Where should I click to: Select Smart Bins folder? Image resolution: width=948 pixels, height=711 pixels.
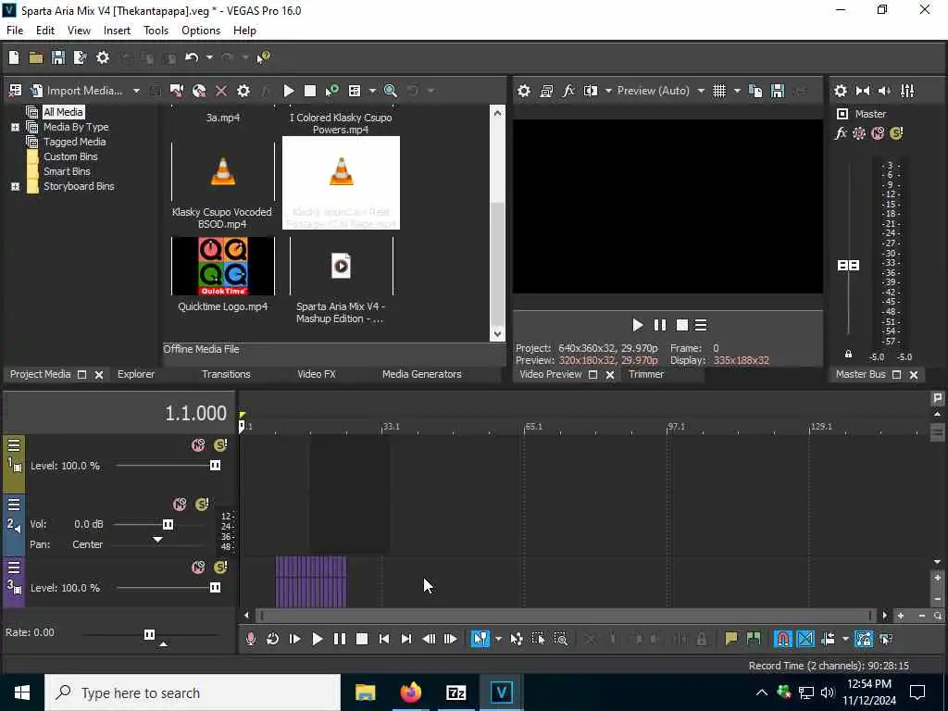point(67,171)
